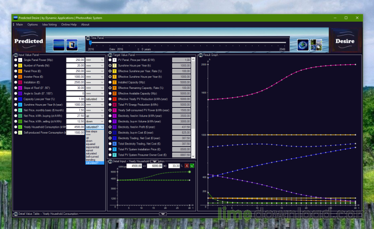Click the Result Graph header icon
374x229 pixels.
tap(201, 55)
